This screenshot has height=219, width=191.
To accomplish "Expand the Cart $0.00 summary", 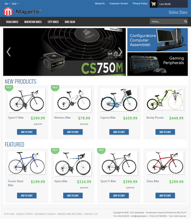I will pyautogui.click(x=165, y=4).
